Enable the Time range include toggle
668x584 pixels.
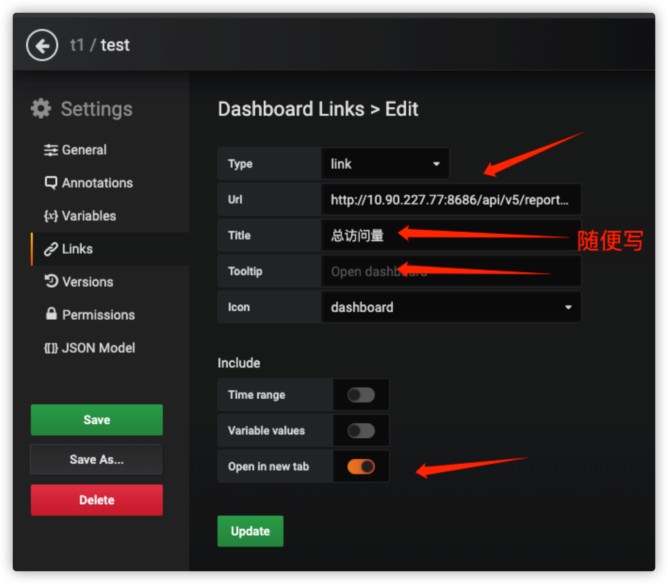pos(361,395)
